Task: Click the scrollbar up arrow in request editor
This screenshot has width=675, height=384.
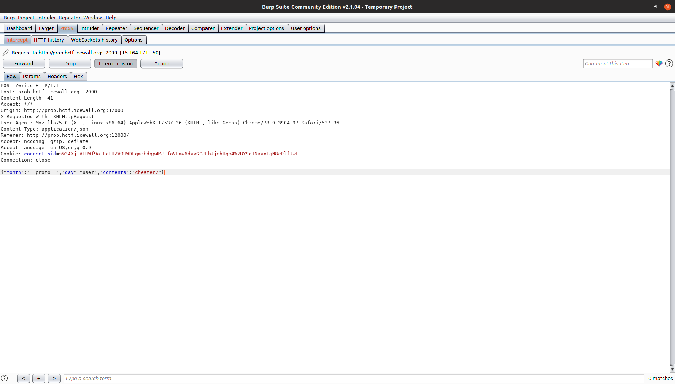Action: [672, 86]
